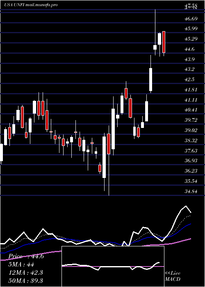Click the 34.84 price axis label

tap(191, 191)
